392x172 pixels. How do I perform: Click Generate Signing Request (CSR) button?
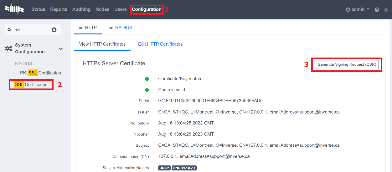[x=347, y=64]
